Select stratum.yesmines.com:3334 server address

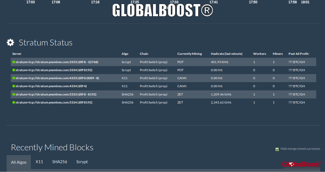[x=54, y=70]
